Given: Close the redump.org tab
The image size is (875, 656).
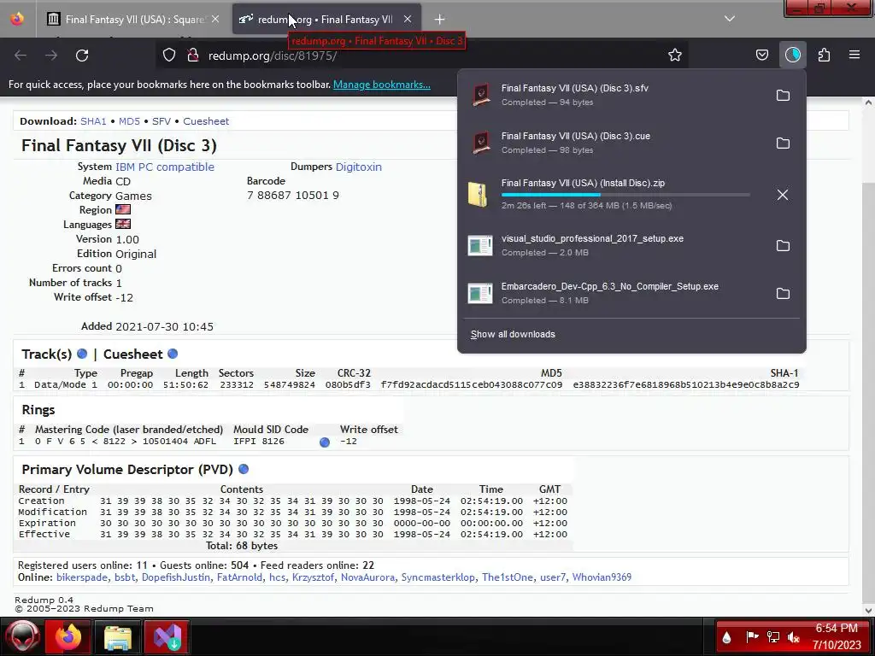Looking at the screenshot, I should coord(408,20).
